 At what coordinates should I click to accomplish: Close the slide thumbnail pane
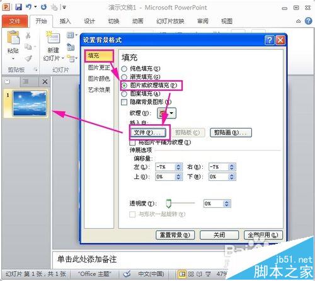pyautogui.click(x=45, y=81)
